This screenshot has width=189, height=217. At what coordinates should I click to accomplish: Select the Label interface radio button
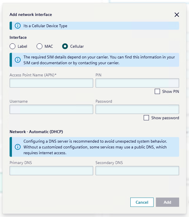pos(12,46)
